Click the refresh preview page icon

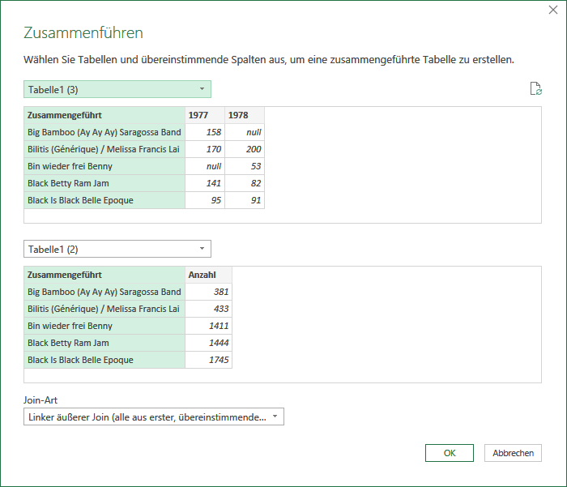click(536, 88)
